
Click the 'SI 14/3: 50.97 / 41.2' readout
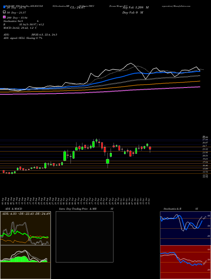32,25
